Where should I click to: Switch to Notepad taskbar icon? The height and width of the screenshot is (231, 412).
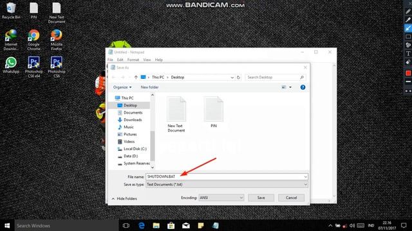[x=216, y=225]
